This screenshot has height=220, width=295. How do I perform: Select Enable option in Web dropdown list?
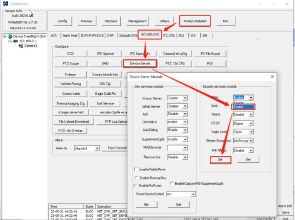[x=243, y=107]
